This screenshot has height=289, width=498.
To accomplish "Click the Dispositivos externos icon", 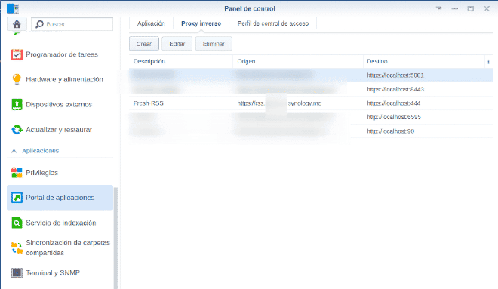I will [17, 104].
